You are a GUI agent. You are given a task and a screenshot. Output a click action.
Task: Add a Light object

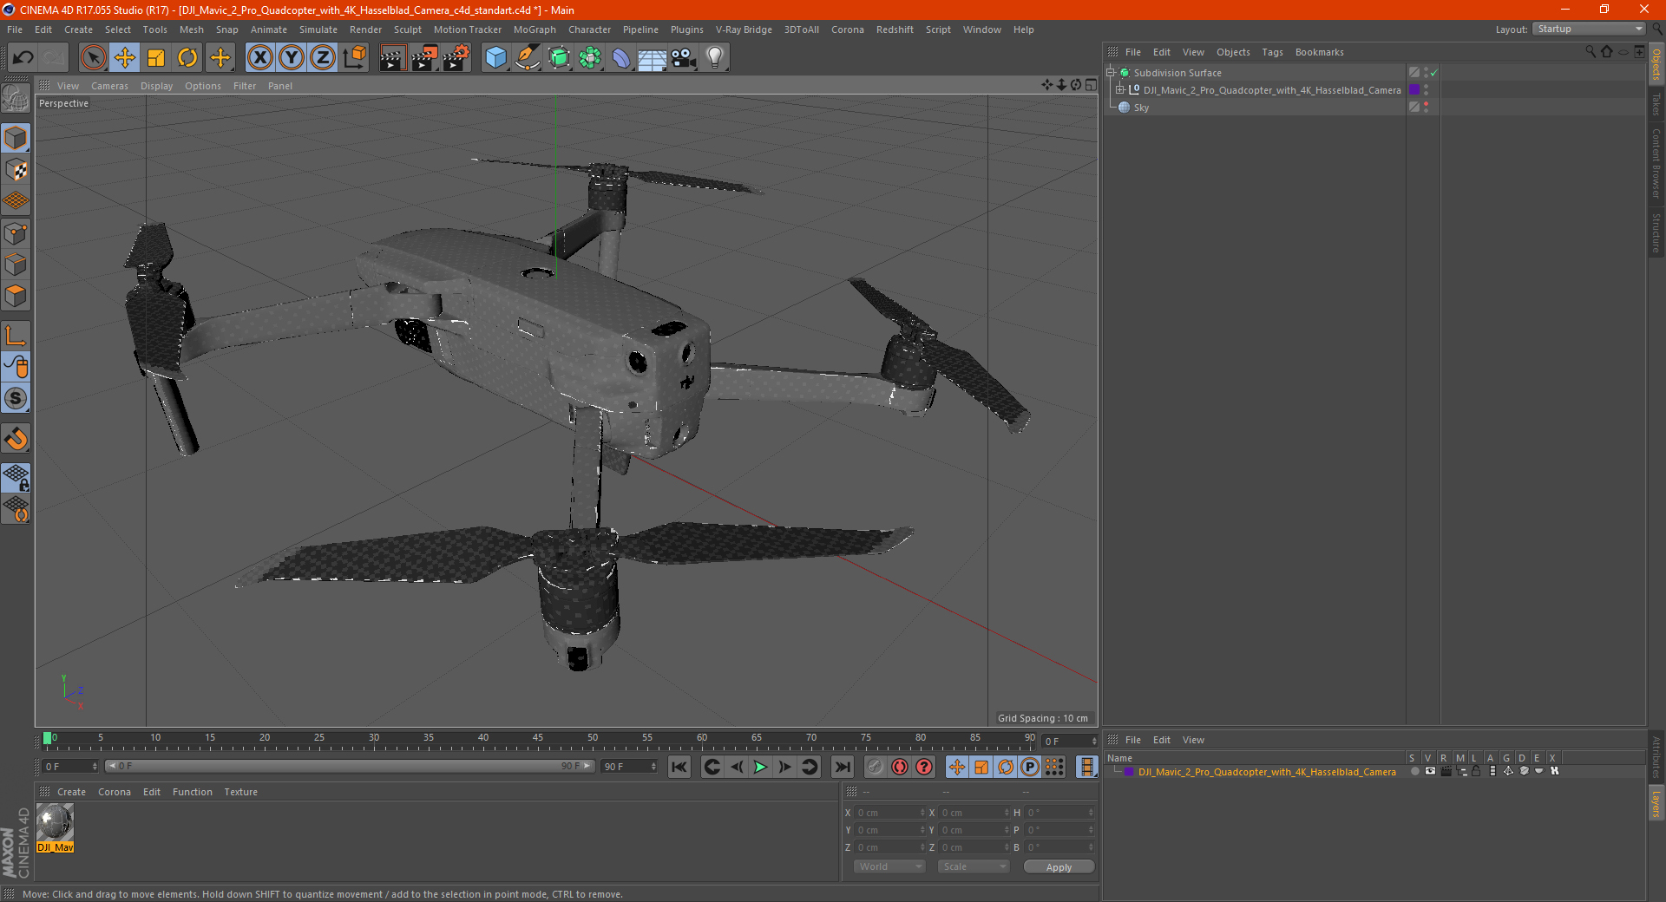(x=715, y=58)
